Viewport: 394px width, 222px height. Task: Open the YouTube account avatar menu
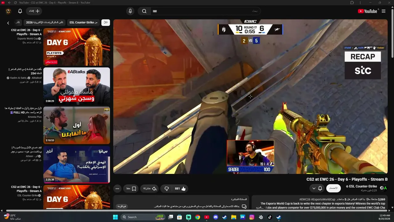pyautogui.click(x=8, y=11)
